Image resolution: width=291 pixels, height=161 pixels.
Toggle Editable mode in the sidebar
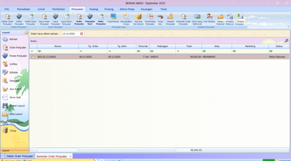click(13, 73)
